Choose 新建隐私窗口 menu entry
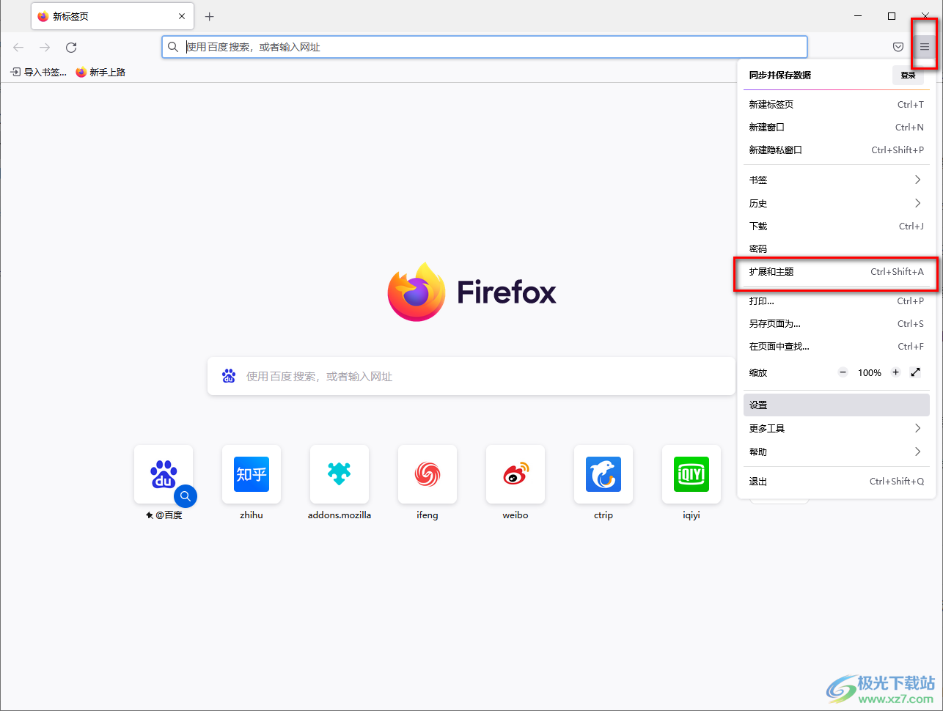This screenshot has height=711, width=943. (x=836, y=150)
